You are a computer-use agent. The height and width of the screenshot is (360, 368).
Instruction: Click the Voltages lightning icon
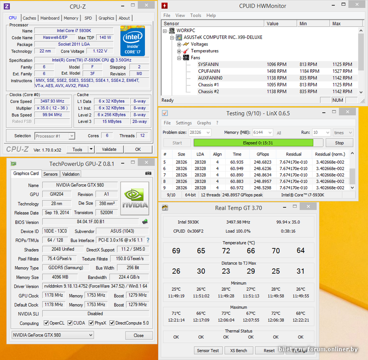click(x=186, y=44)
